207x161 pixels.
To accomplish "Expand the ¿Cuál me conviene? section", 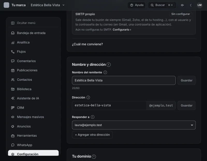I will click(87, 44).
